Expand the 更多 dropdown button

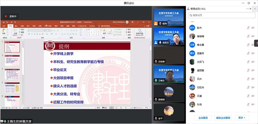[242, 118]
